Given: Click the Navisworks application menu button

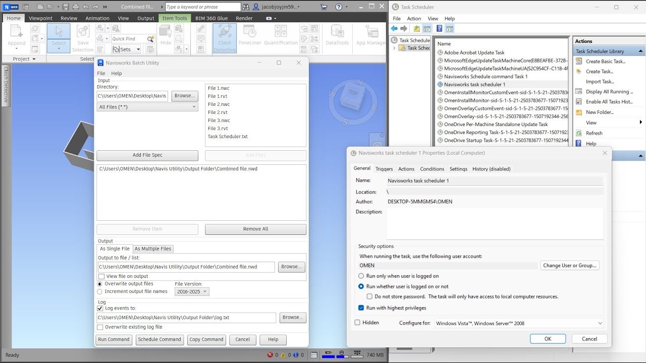Looking at the screenshot, I should [x=10, y=7].
